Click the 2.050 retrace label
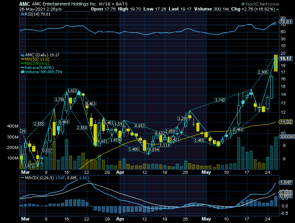 (x=170, y=131)
